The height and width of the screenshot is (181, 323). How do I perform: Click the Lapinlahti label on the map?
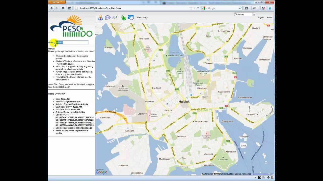[142, 114]
